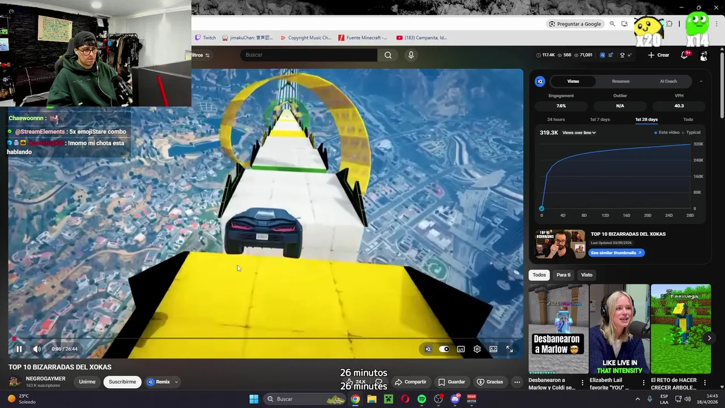
Task: Open the Filtros filter option
Action: [x=201, y=55]
